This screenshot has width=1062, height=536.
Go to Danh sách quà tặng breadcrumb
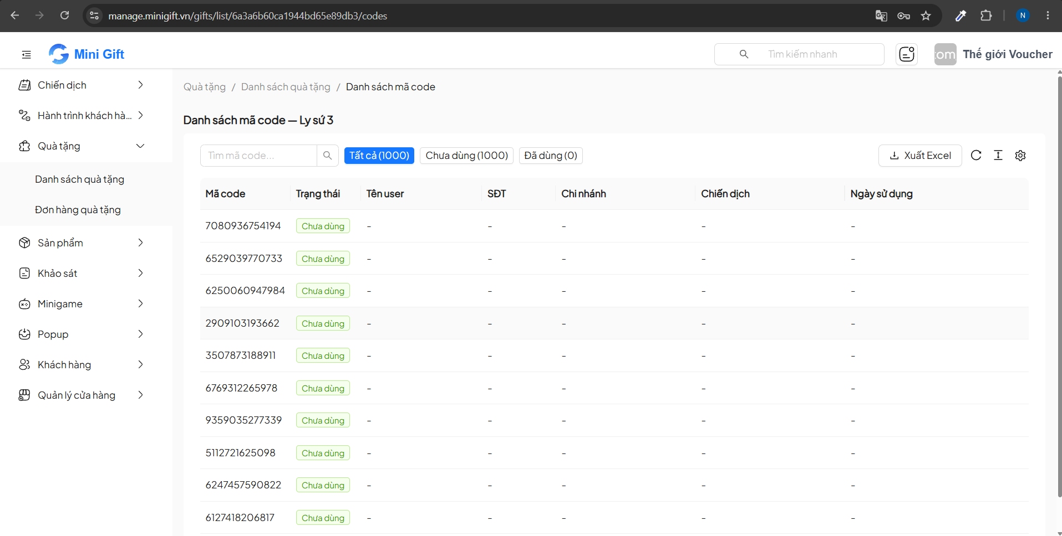point(286,87)
